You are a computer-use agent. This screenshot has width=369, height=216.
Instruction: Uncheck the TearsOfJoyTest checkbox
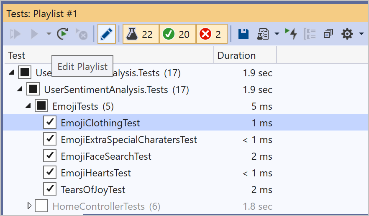pos(50,189)
